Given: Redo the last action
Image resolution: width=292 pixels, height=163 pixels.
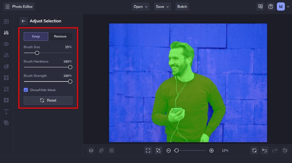Looking at the screenshot, I should 275,151.
